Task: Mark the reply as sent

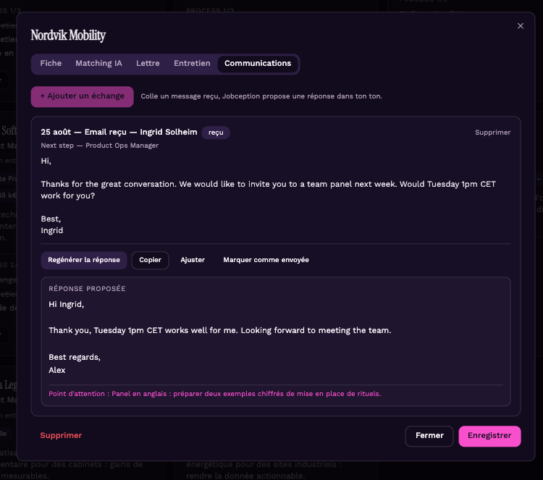Action: [266, 260]
